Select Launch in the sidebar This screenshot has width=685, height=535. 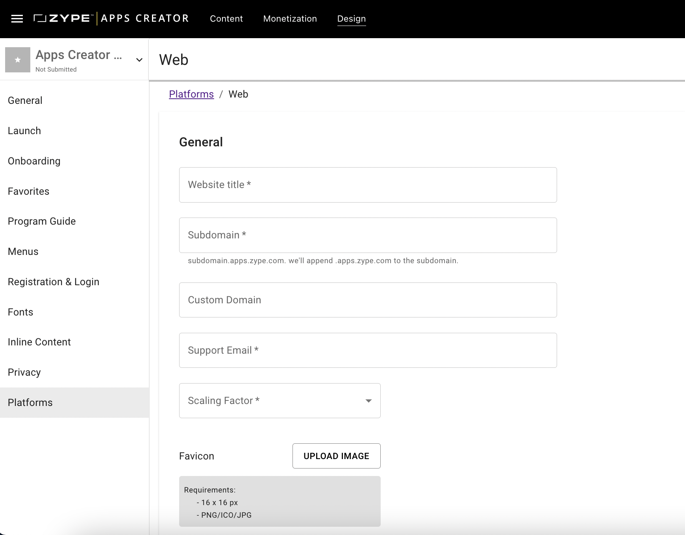(x=74, y=131)
